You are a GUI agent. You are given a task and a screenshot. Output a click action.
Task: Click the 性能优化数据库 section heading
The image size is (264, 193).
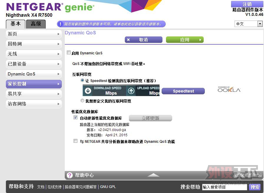(x=85, y=112)
